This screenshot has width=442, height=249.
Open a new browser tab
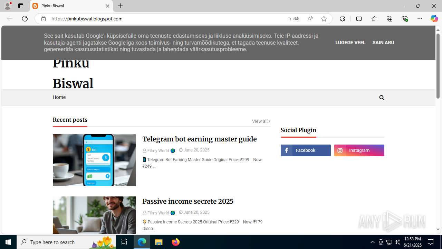120,6
